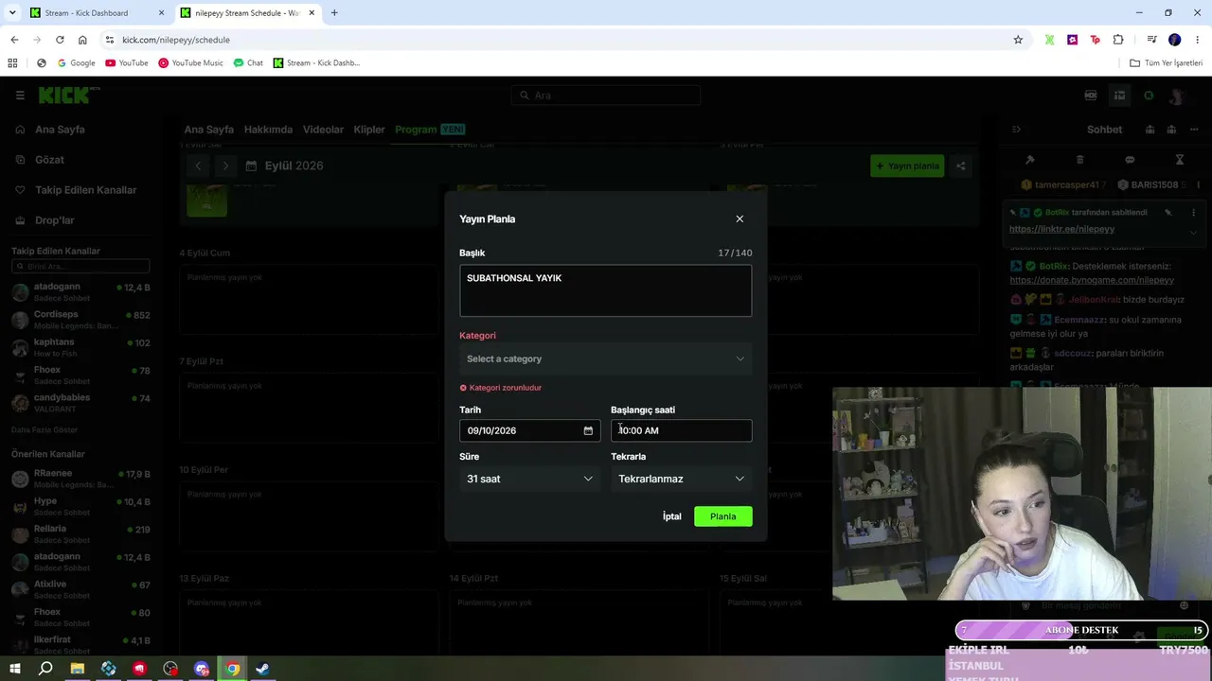This screenshot has height=681, width=1212.
Task: Open Steam from the taskbar
Action: [x=263, y=669]
